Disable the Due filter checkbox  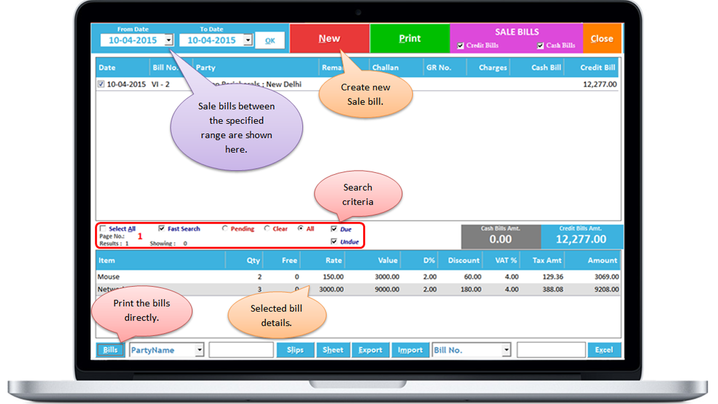[x=334, y=229]
